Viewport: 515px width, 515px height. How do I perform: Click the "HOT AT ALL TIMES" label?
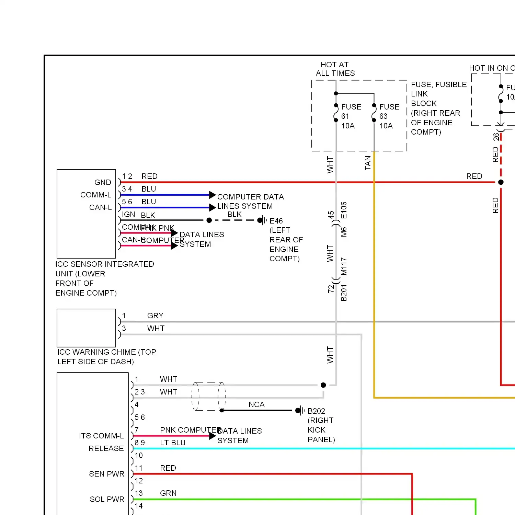[335, 69]
